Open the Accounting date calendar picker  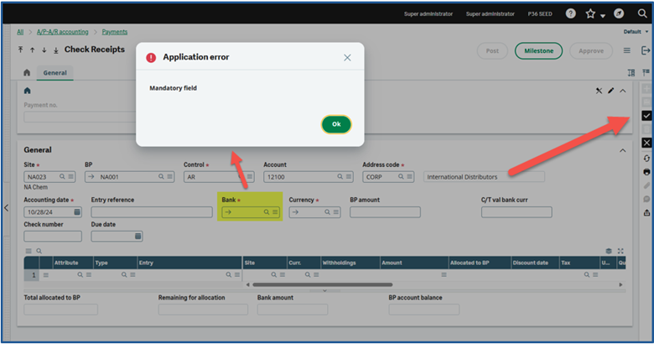[77, 212]
